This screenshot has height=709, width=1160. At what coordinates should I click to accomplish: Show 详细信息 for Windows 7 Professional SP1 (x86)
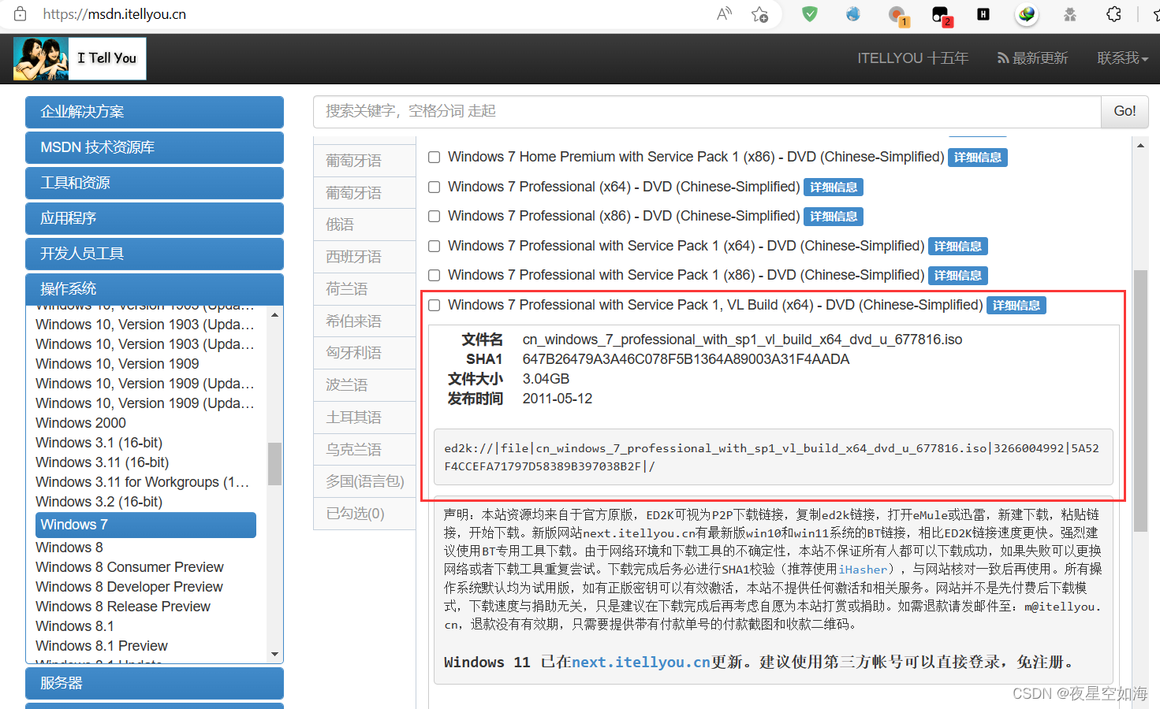pos(957,276)
